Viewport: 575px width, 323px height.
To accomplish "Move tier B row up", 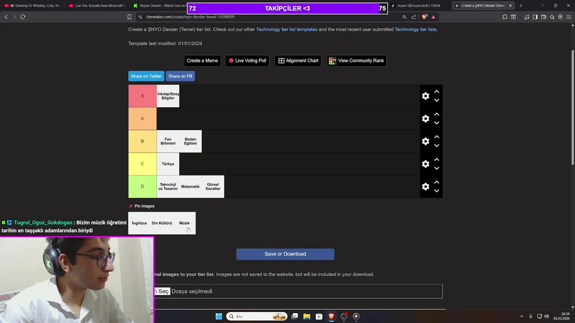I will point(437,137).
